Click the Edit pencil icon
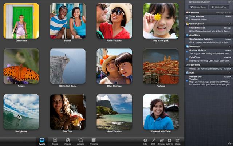 pos(153,141)
